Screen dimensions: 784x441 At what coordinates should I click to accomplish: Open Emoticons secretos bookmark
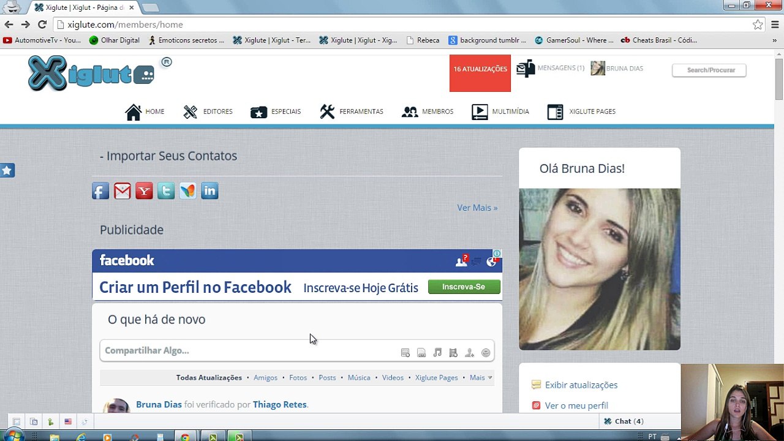(186, 40)
